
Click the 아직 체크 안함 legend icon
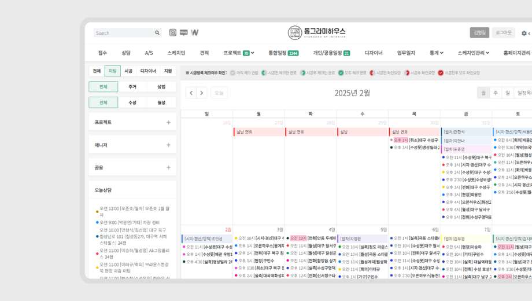pyautogui.click(x=232, y=73)
